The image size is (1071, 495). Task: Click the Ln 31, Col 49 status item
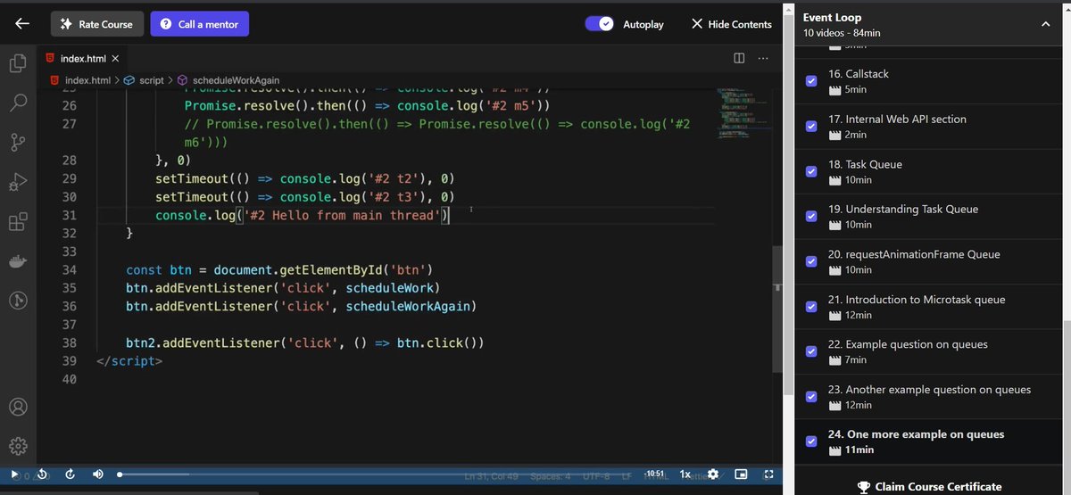pos(492,476)
